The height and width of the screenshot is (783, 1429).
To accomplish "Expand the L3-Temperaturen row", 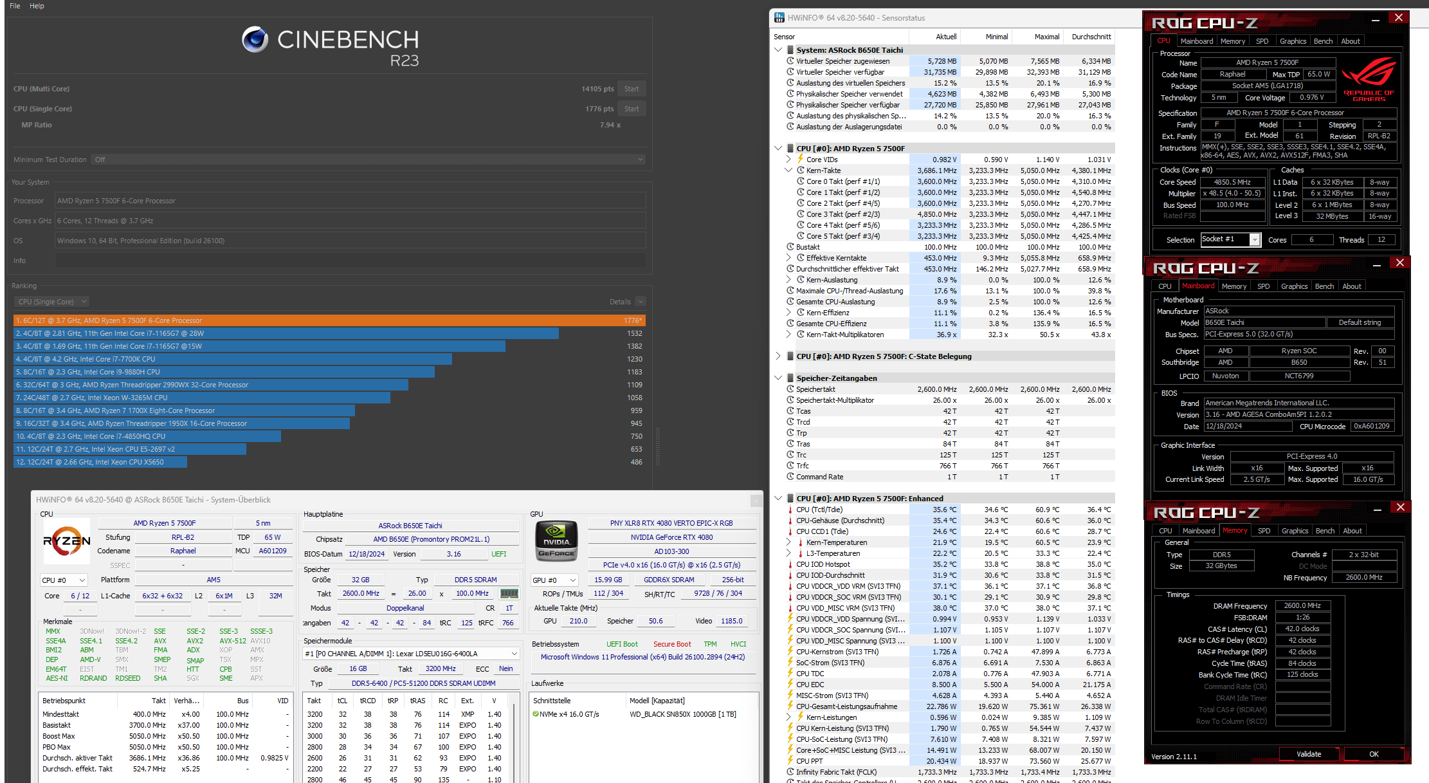I will [x=788, y=553].
